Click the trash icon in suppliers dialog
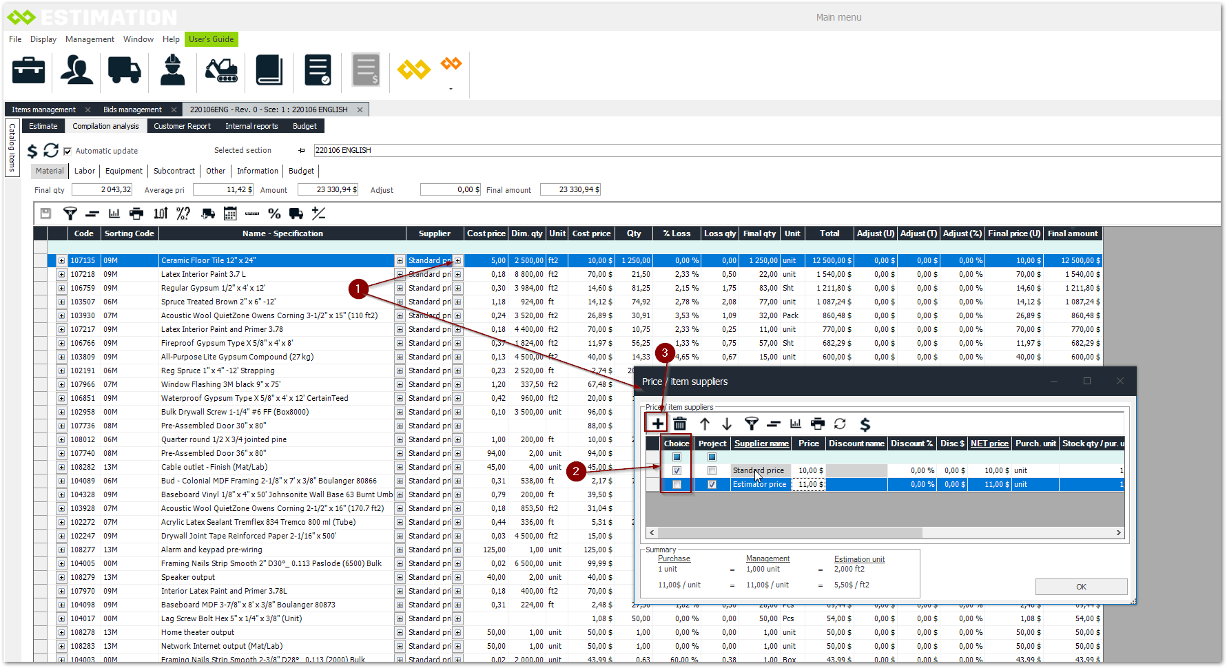 click(x=680, y=424)
